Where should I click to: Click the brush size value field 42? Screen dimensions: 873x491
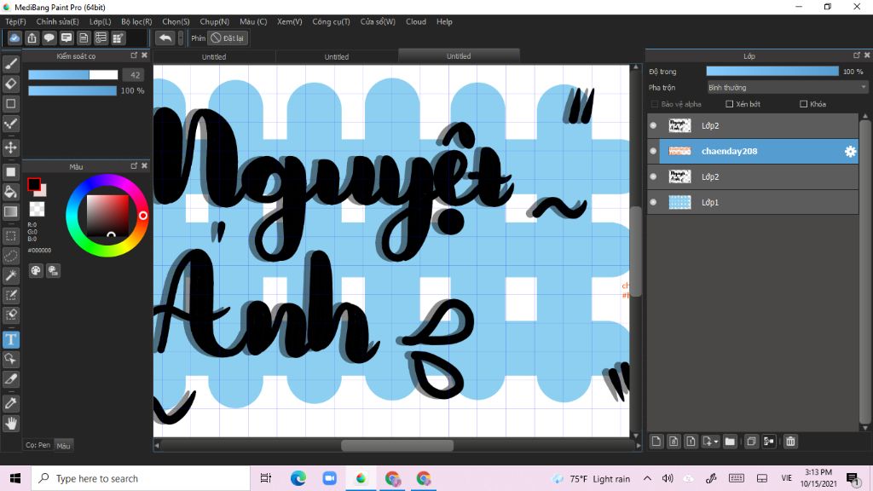(x=134, y=75)
